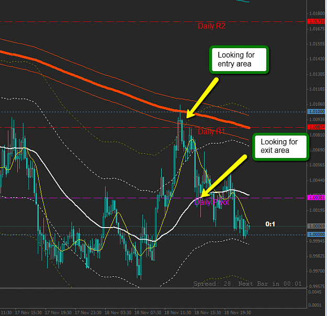327x316 pixels.
Task: Click the 1.01800 price axis label
Action: tap(317, 14)
